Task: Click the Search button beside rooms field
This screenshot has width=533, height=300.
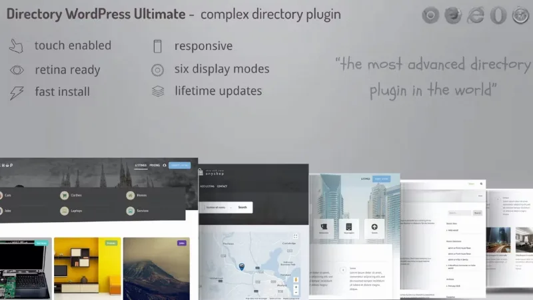Action: (243, 208)
